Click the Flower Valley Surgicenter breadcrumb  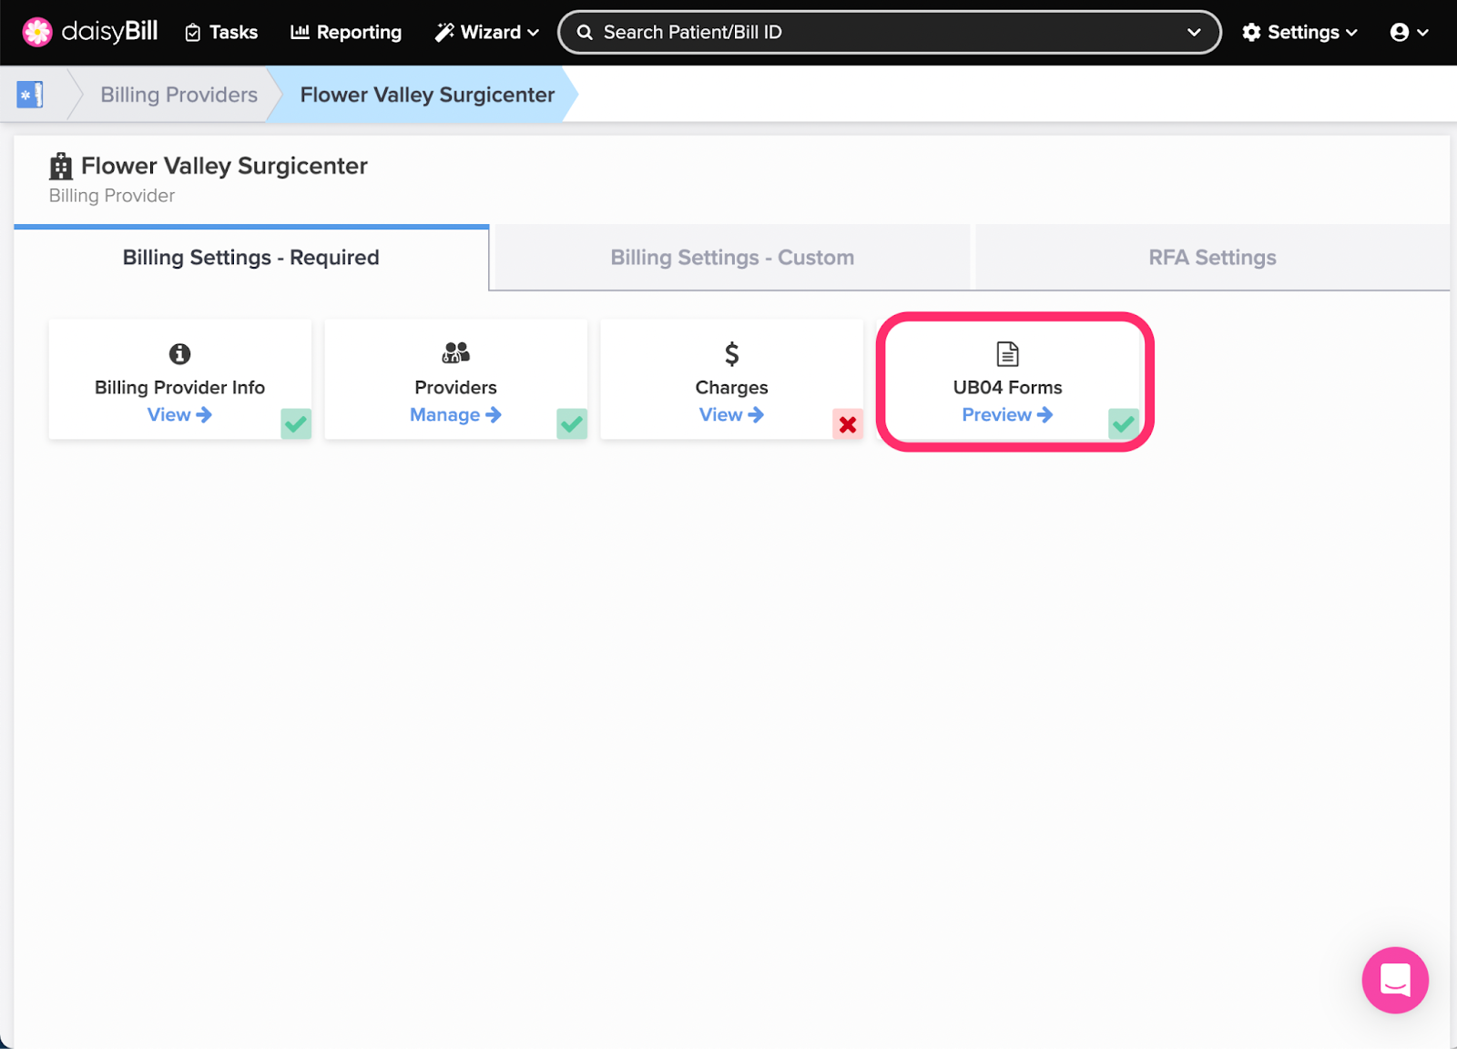click(427, 95)
